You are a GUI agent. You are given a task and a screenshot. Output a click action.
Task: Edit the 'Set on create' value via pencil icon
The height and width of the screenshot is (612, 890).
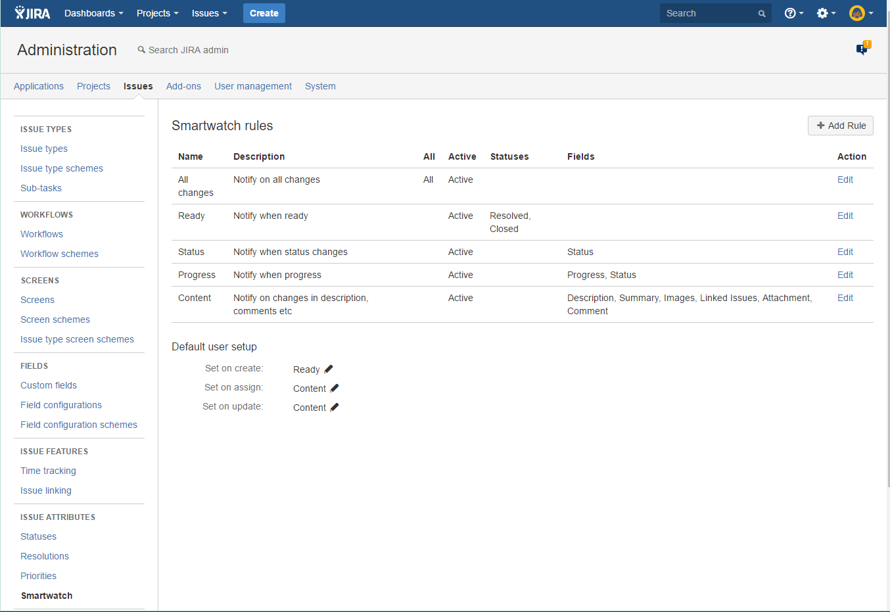pos(328,369)
